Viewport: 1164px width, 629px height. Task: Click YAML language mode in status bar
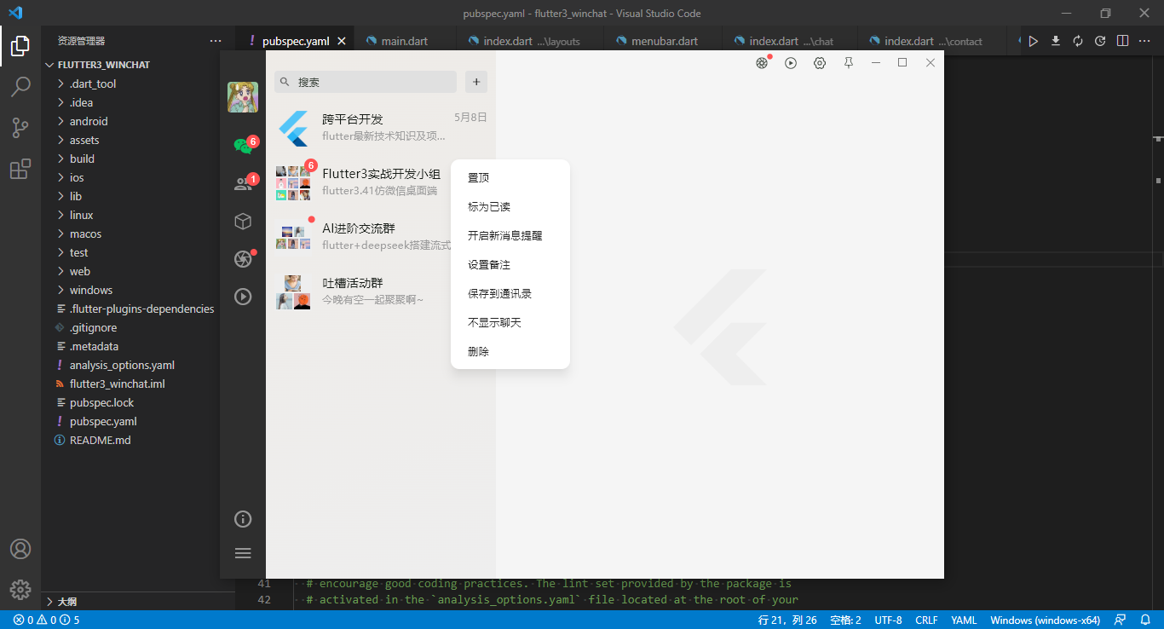click(964, 620)
